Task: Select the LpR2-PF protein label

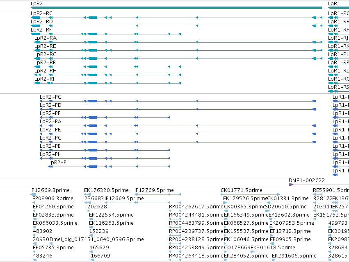Action: click(50, 113)
